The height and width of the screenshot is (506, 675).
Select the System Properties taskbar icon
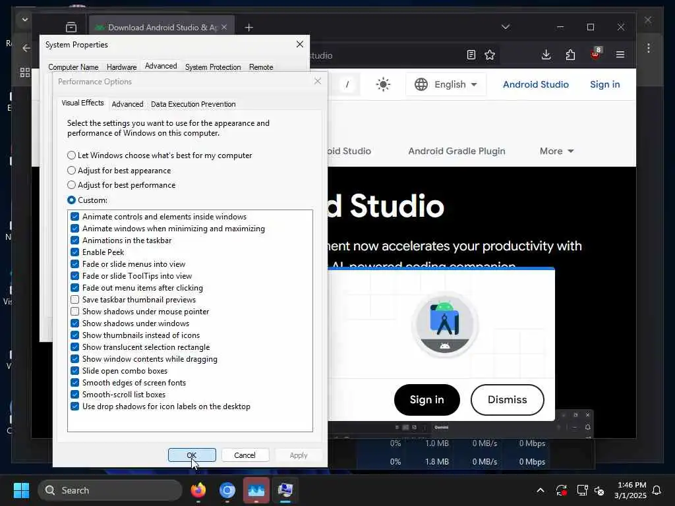[285, 490]
